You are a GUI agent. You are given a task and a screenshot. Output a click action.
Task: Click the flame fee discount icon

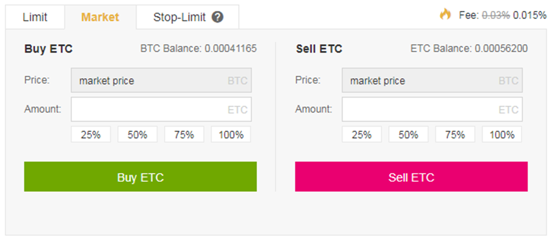pyautogui.click(x=445, y=14)
